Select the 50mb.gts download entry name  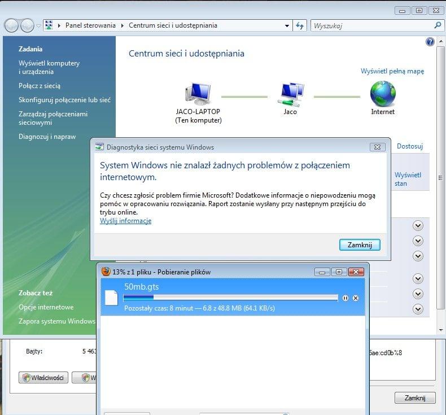(x=141, y=287)
